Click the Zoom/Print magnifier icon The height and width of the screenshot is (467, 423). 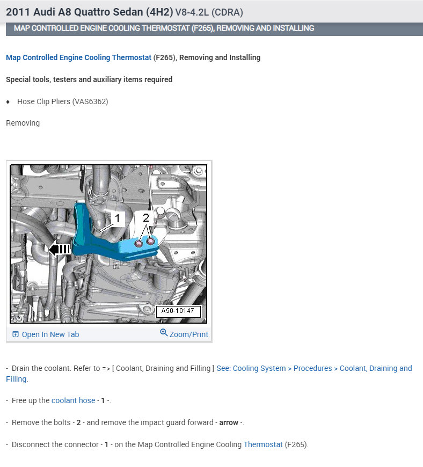pos(164,332)
